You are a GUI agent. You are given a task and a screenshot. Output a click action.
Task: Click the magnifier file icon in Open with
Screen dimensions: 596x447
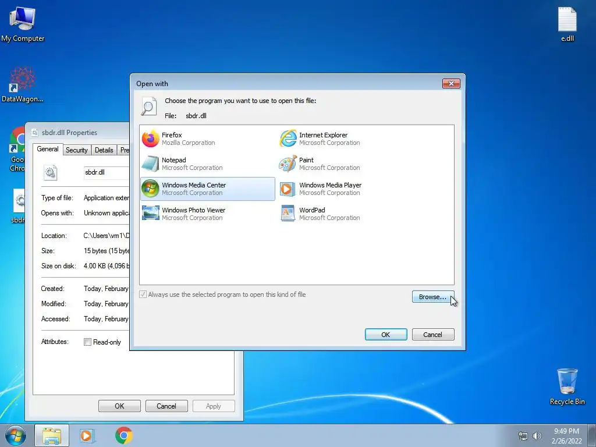148,107
